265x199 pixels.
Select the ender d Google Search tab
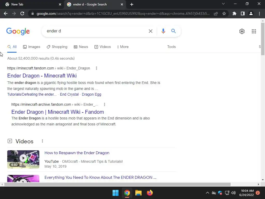point(95,4)
